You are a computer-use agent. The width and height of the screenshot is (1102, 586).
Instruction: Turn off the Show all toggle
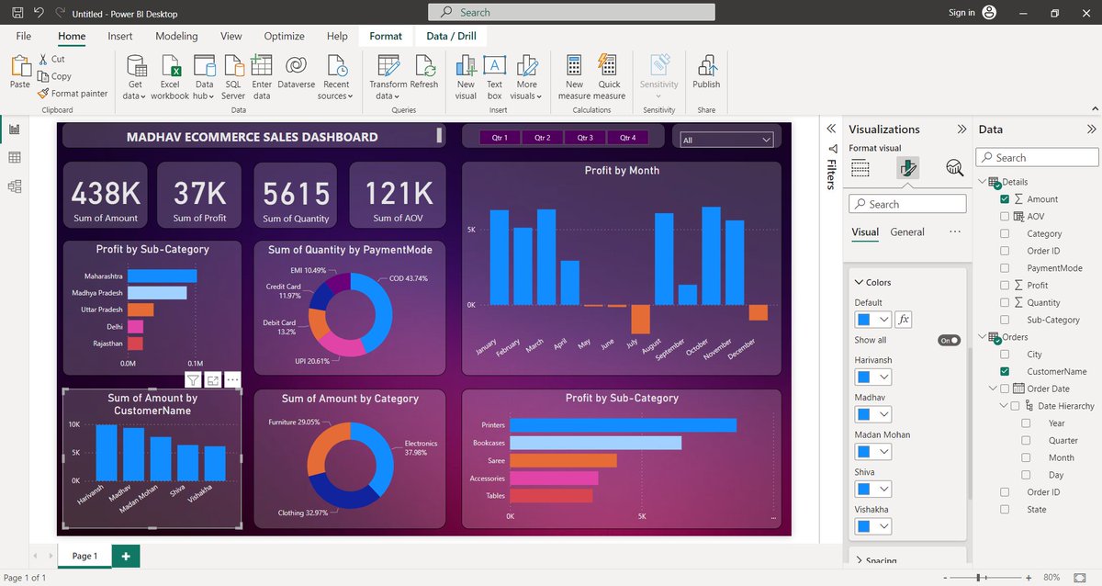[949, 340]
